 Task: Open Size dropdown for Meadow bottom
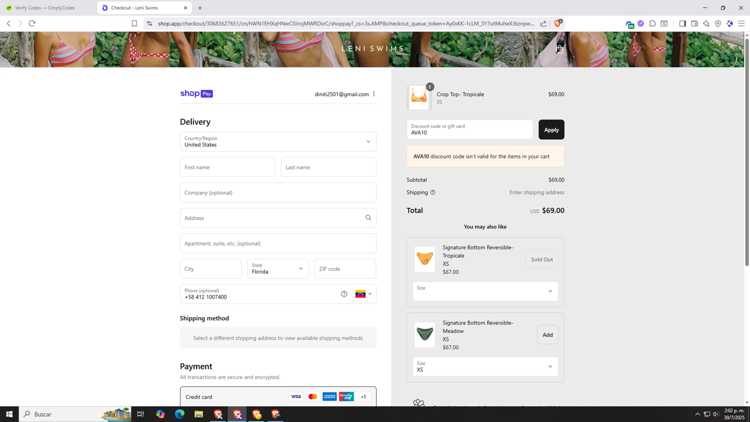(485, 366)
